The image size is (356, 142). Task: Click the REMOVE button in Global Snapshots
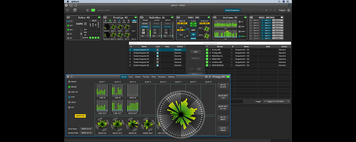click(195, 58)
